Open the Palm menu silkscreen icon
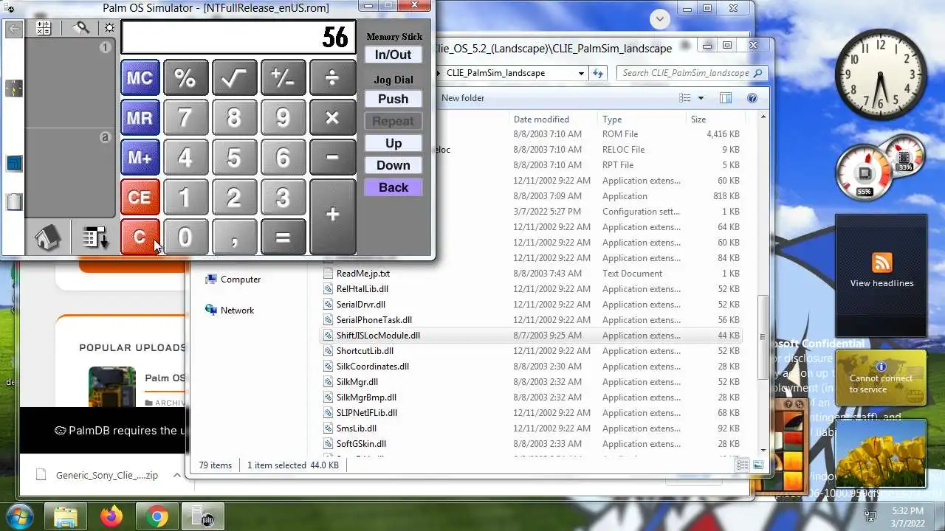The width and height of the screenshot is (945, 531). 95,238
